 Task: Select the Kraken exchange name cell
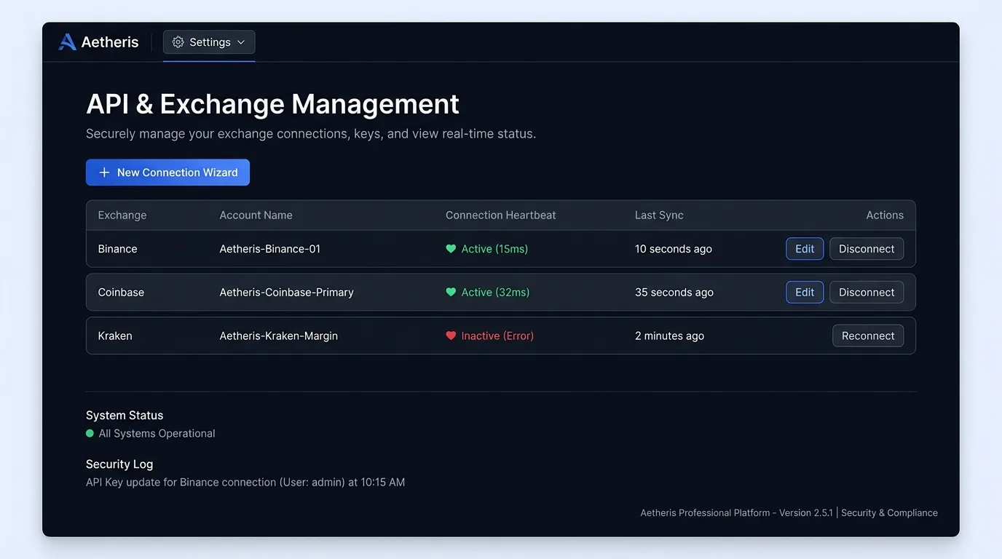coord(115,336)
